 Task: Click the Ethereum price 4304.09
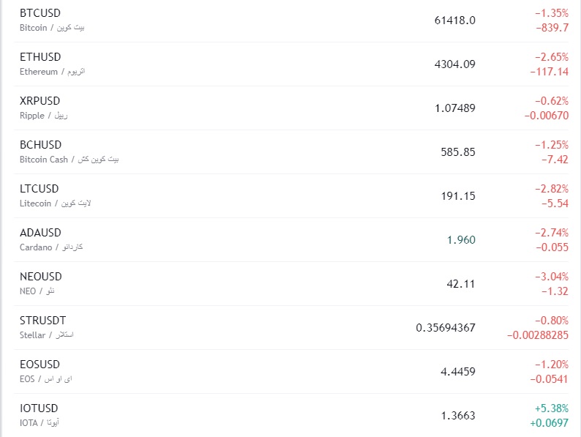click(454, 64)
